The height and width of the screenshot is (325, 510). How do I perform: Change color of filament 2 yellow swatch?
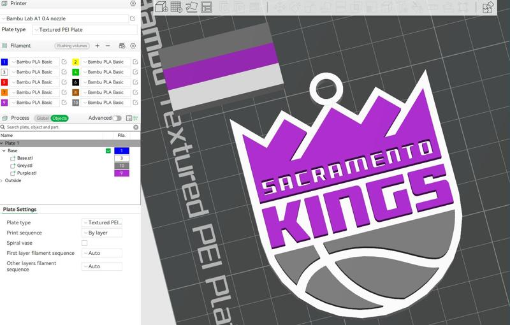coord(75,62)
